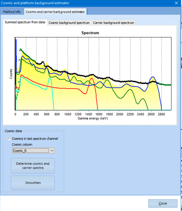Click the green curve peak near 1760 keV
This screenshot has height=211, width=182.
(107, 80)
